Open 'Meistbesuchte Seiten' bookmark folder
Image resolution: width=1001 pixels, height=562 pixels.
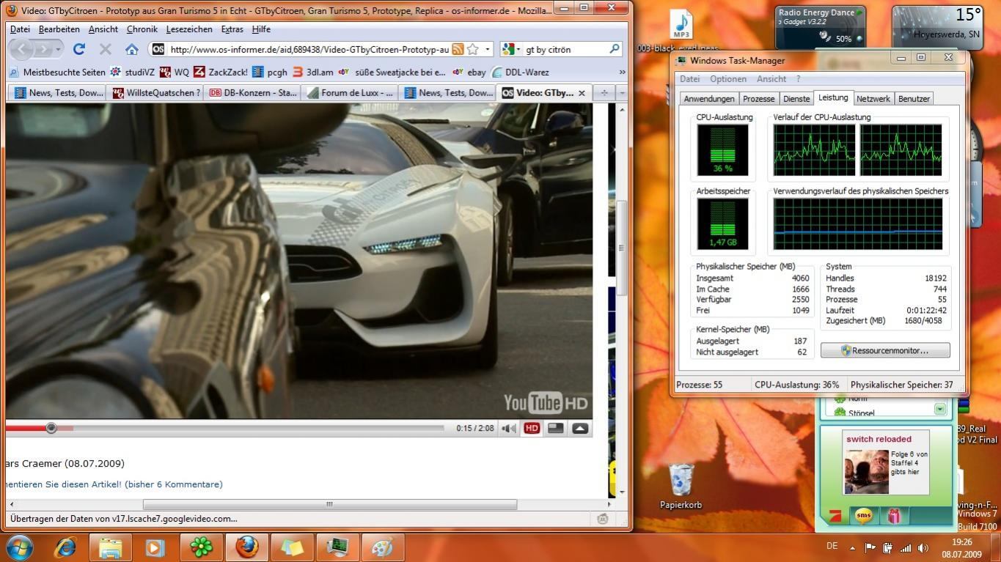[57, 72]
